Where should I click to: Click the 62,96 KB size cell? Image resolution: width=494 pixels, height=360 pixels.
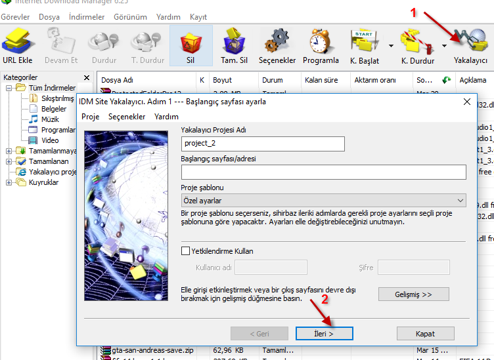229,350
